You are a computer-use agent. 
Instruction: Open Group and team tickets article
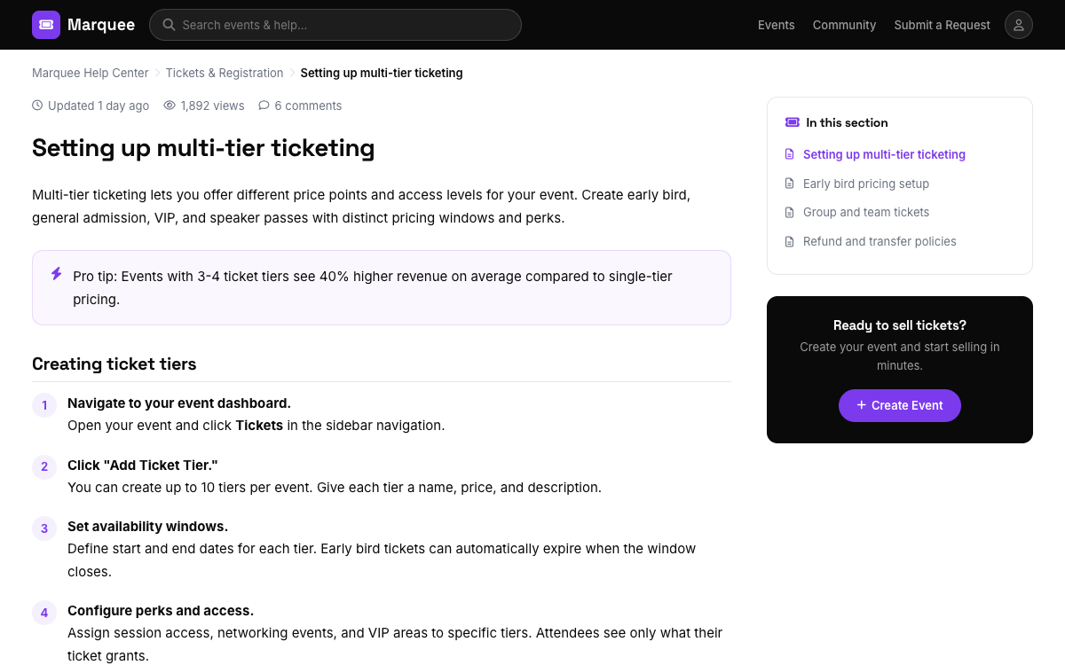pyautogui.click(x=866, y=212)
